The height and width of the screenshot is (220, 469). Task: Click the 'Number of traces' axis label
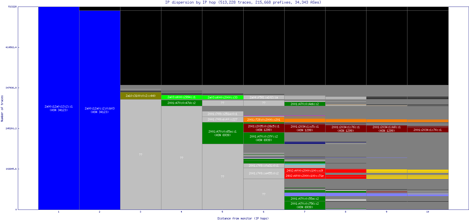[2, 108]
